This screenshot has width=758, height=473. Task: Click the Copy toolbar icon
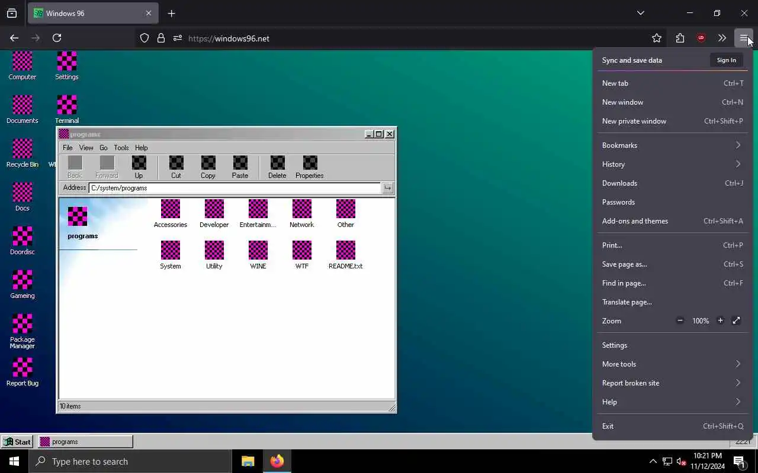208,167
